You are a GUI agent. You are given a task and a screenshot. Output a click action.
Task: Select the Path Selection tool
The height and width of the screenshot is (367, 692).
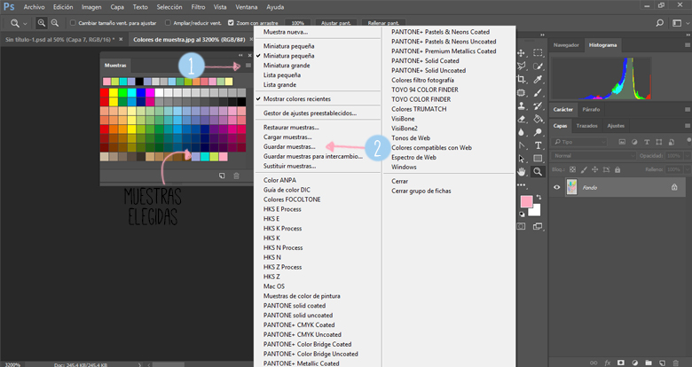521,159
